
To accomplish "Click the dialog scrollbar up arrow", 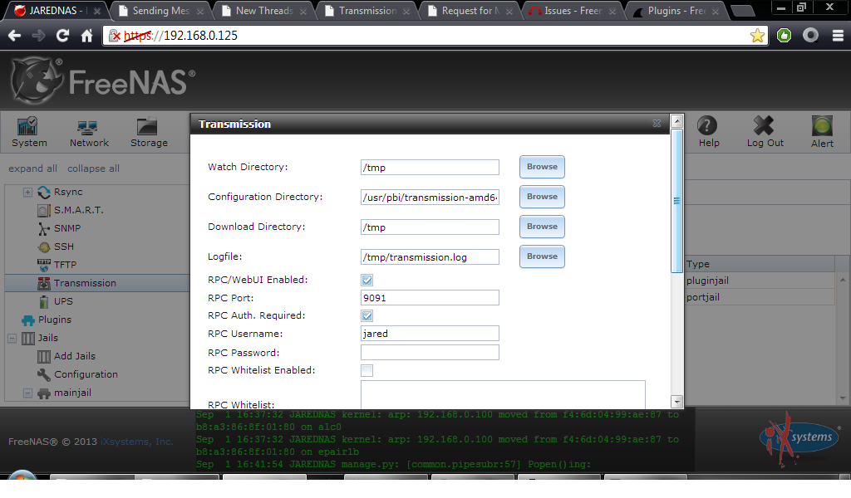I will point(676,121).
